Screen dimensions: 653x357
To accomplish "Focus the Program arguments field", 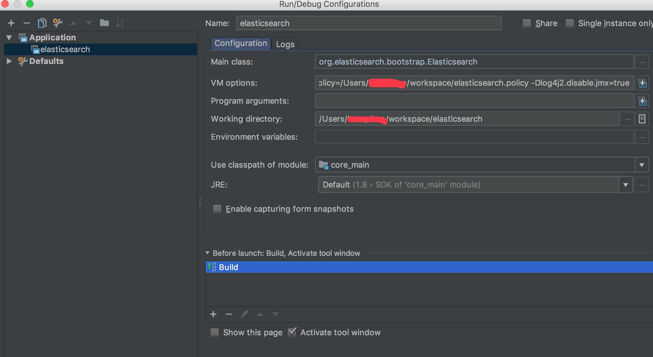I will [474, 101].
